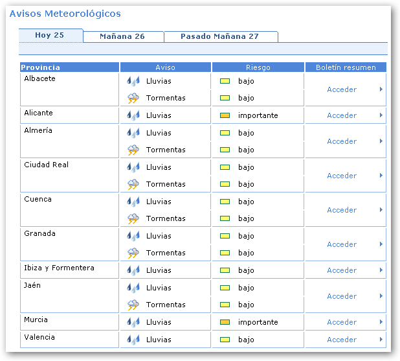Click the rain icon for Murcia
400x361 pixels.
[x=133, y=323]
